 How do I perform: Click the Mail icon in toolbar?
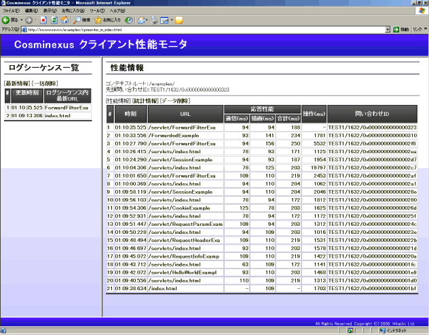click(164, 20)
